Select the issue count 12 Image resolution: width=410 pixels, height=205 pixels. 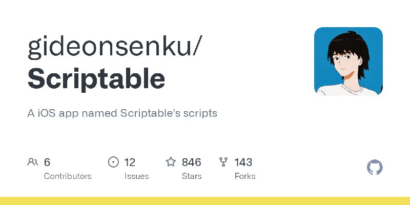(x=130, y=162)
